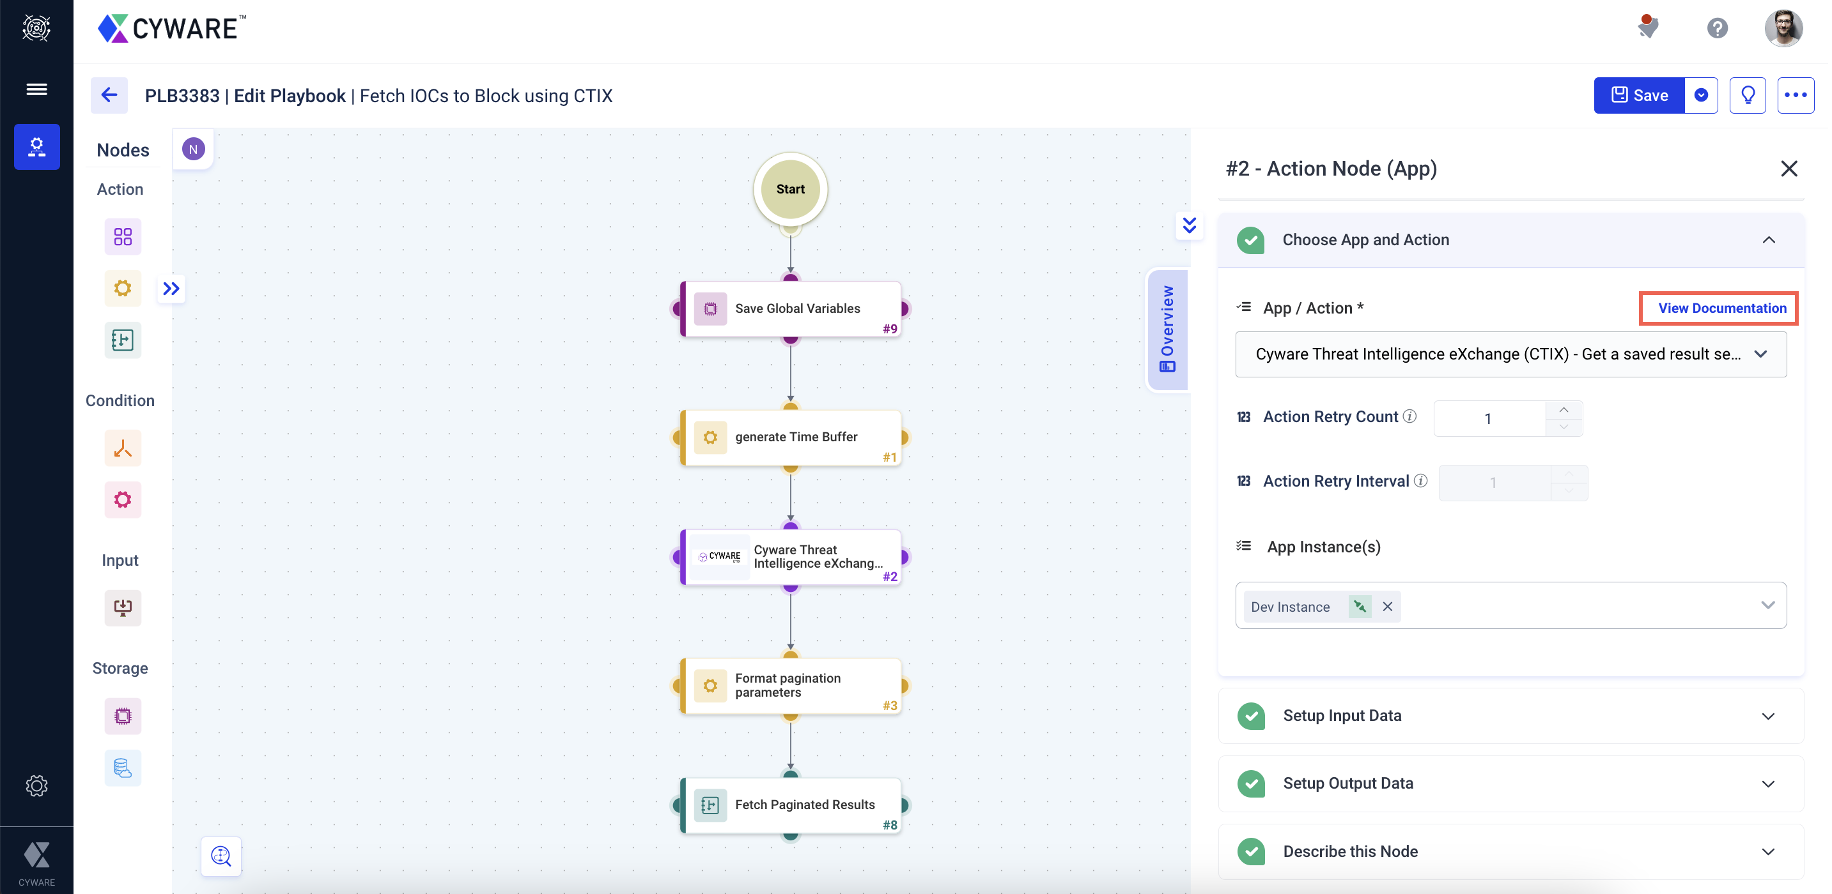1832x894 pixels.
Task: Open the three-dots more options menu
Action: coord(1795,95)
